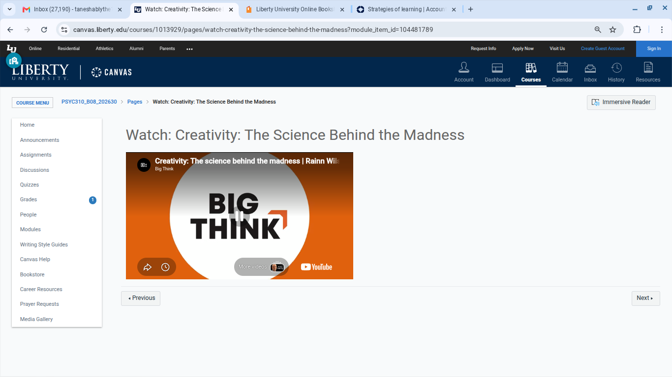Open the Immersive Reader
This screenshot has height=377, width=672.
pyautogui.click(x=621, y=102)
